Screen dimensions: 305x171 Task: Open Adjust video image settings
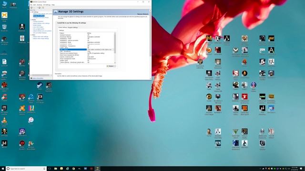pos(41,38)
